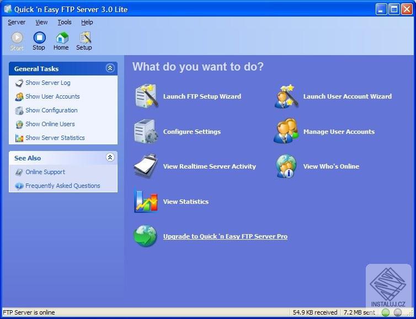Stop the FTP server with Stop icon

(39, 38)
